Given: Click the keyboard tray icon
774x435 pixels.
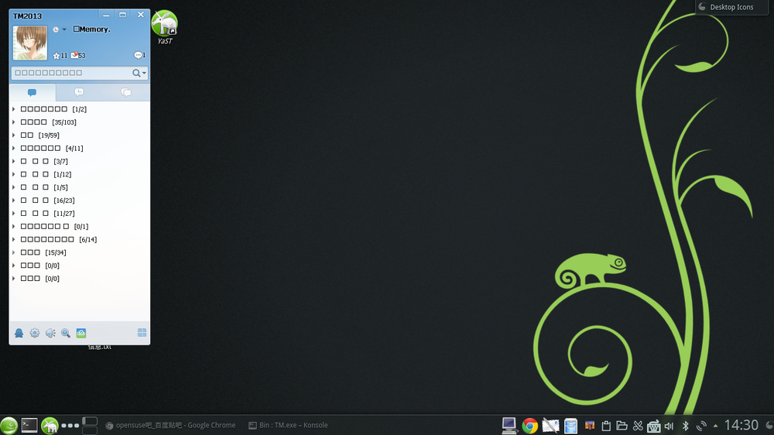Looking at the screenshot, I should [653, 426].
